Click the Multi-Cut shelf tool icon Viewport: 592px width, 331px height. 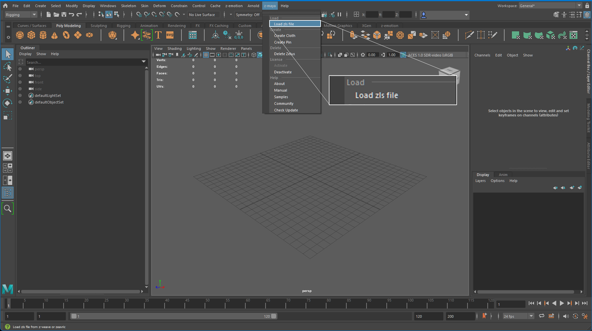[x=469, y=35]
